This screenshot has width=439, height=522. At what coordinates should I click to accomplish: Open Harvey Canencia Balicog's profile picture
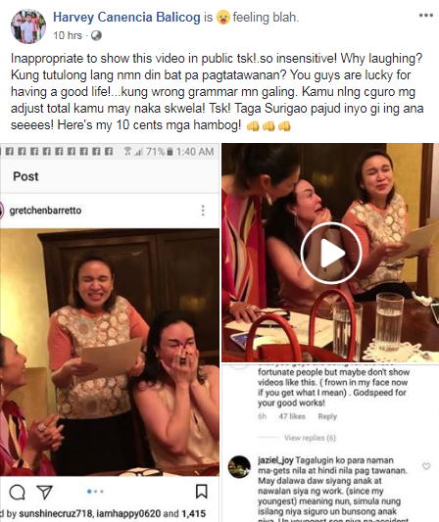click(28, 26)
